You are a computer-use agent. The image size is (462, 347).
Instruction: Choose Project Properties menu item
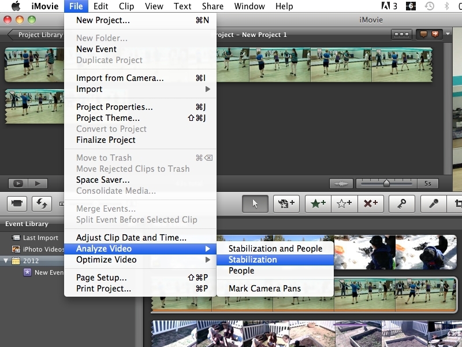pos(140,107)
